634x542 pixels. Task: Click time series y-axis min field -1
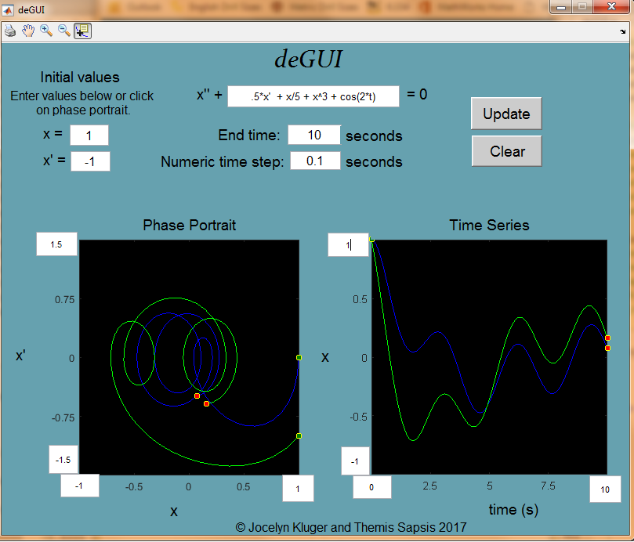point(354,461)
